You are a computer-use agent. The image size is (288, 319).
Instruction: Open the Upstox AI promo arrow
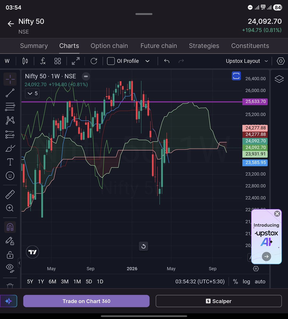(x=266, y=257)
